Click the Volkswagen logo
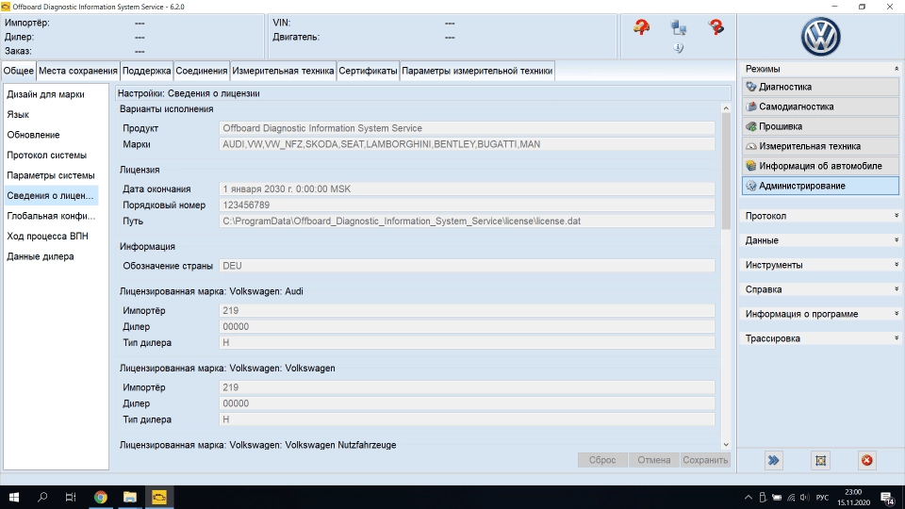905x509 pixels. [821, 37]
